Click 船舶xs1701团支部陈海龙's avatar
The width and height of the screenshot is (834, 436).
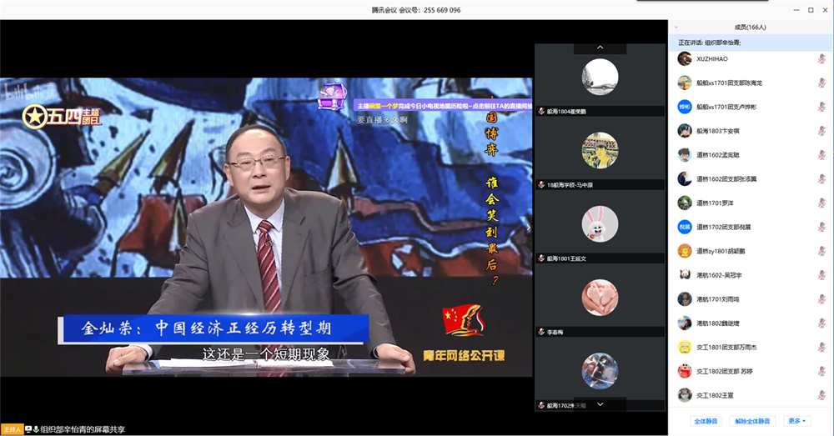[x=684, y=83]
